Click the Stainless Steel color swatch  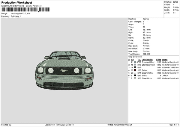click(135, 65)
